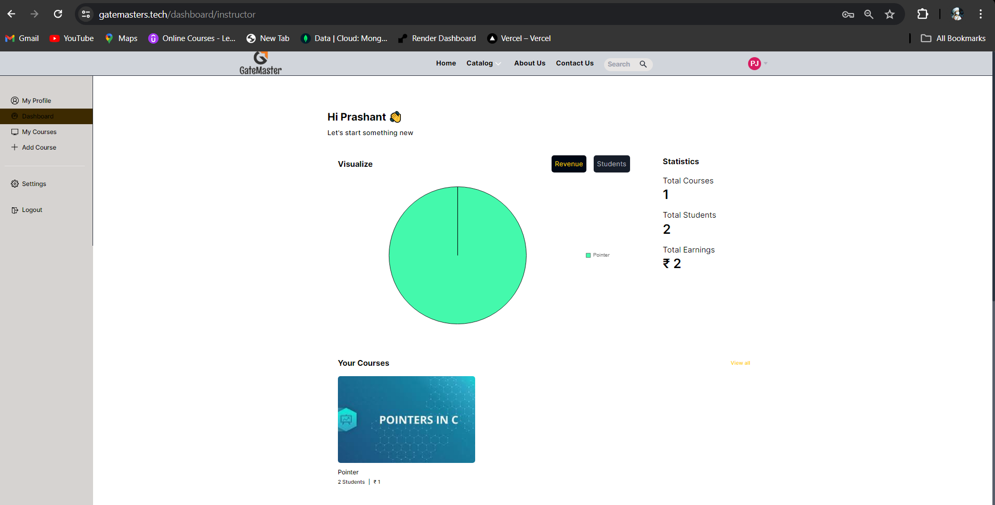
Task: Click the green Pointer legend swatch
Action: (x=587, y=255)
